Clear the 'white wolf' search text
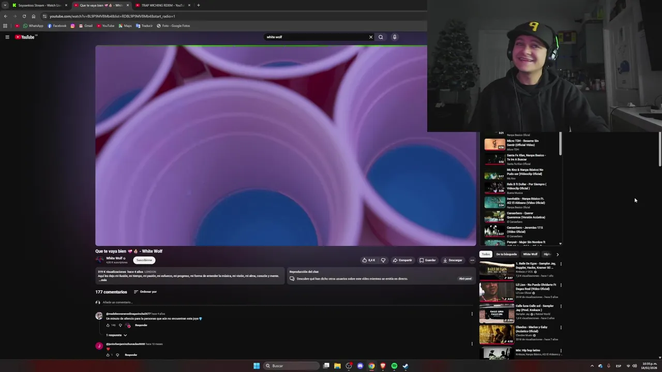Viewport: 662px width, 372px height. coord(370,37)
